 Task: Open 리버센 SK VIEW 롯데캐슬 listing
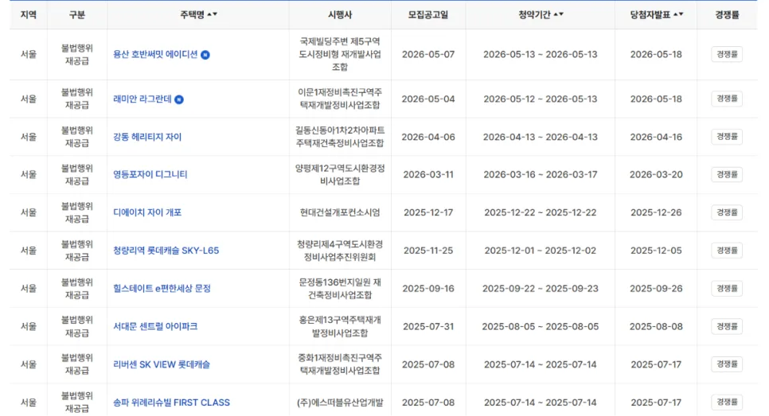click(162, 364)
